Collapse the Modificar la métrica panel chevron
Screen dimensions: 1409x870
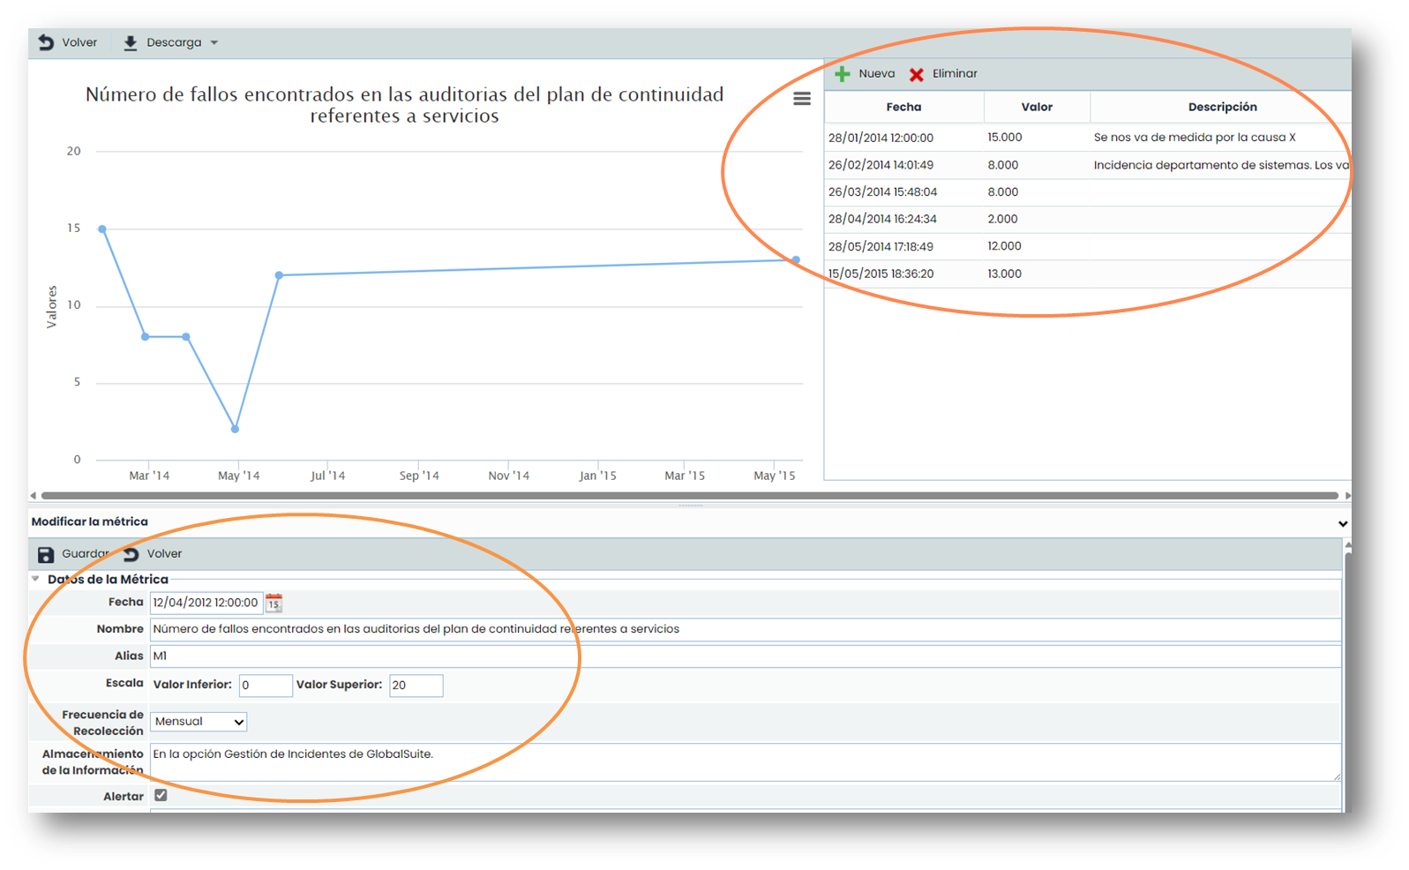(x=1342, y=523)
